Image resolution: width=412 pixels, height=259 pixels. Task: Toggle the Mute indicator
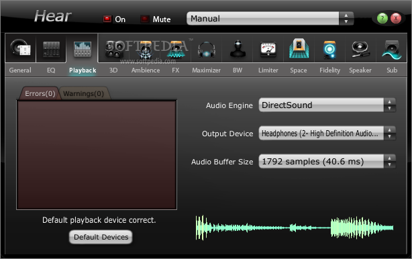[145, 19]
